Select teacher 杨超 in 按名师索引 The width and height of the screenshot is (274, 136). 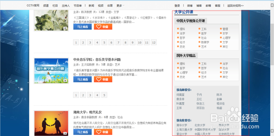(219, 108)
